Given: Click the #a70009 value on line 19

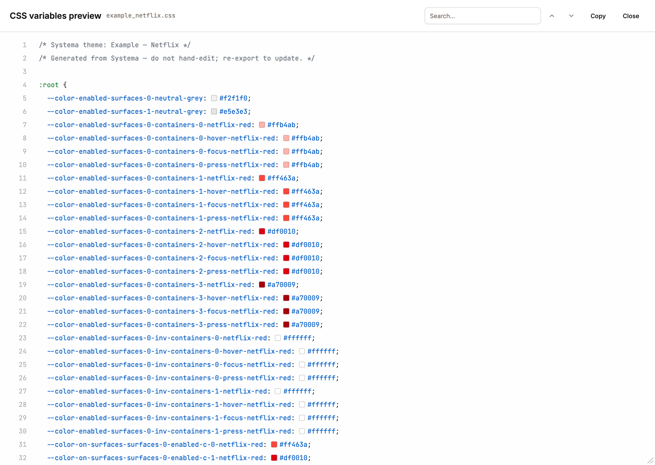Looking at the screenshot, I should 281,285.
